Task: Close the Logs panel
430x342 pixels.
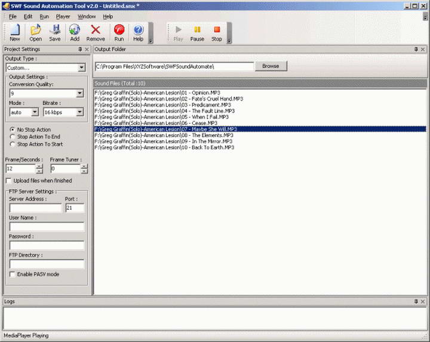Action: [423, 301]
